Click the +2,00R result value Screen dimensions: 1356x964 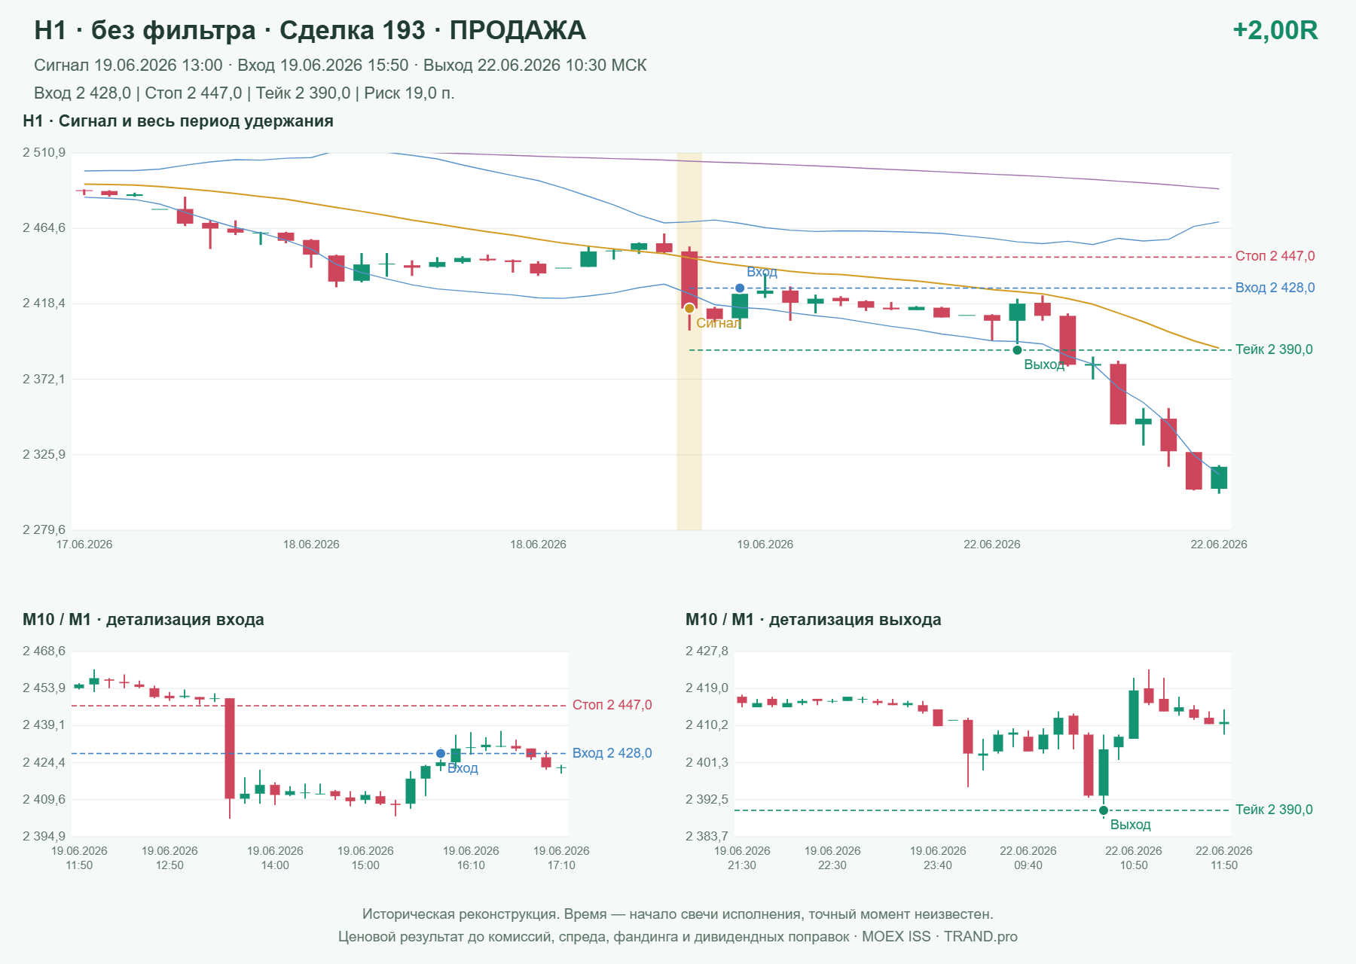point(1275,30)
